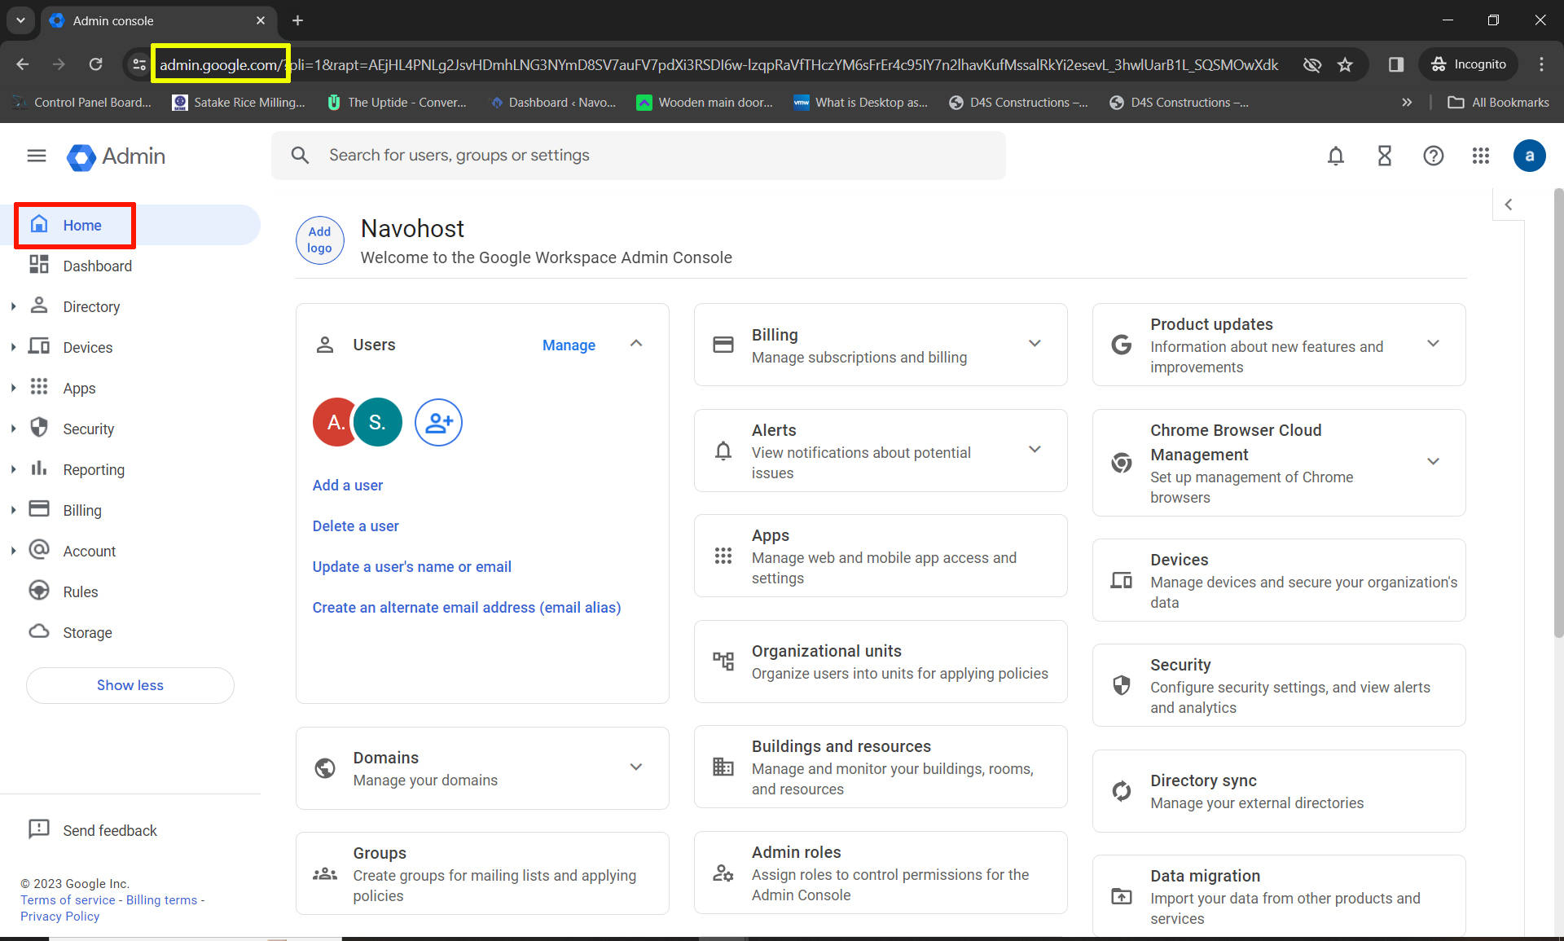
Task: Expand the Domains card chevron
Action: (x=636, y=767)
